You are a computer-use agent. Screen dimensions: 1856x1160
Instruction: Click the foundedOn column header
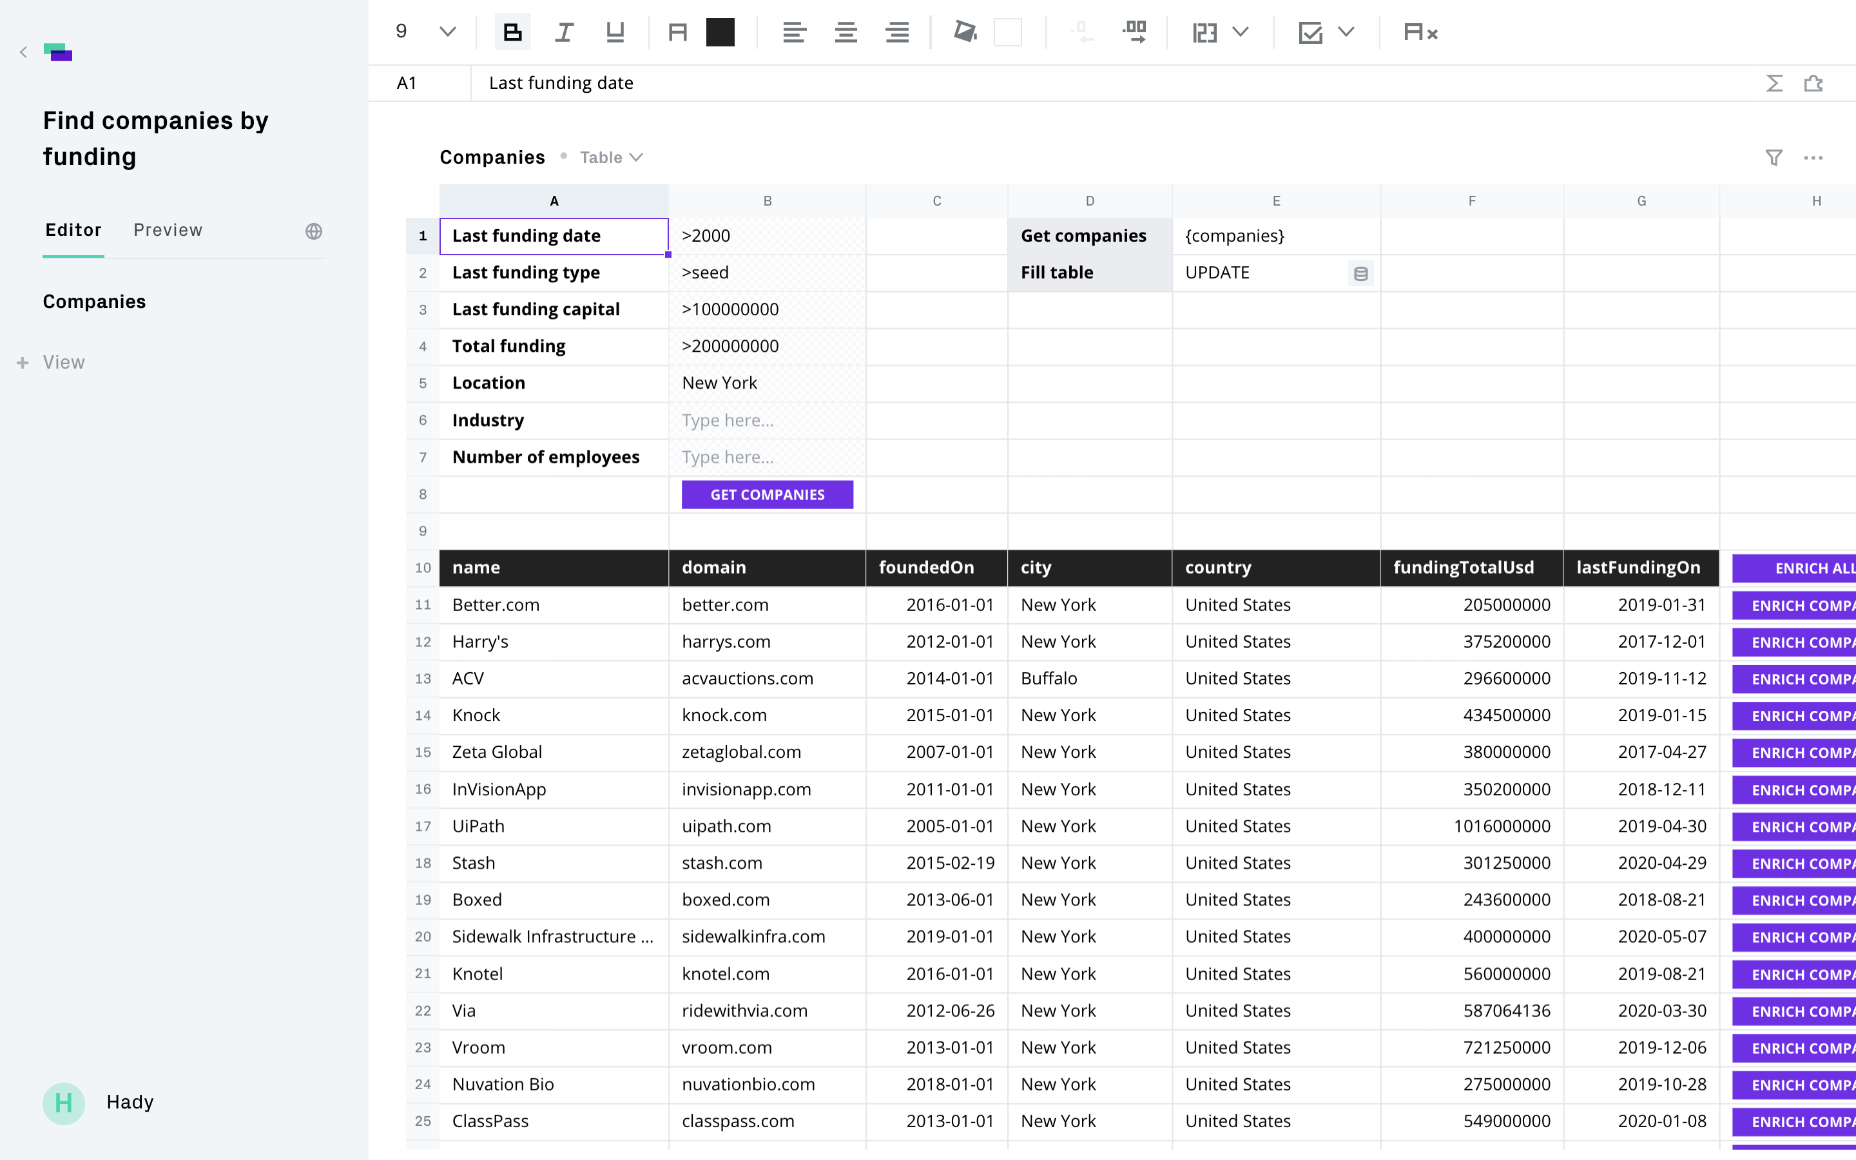click(x=936, y=568)
